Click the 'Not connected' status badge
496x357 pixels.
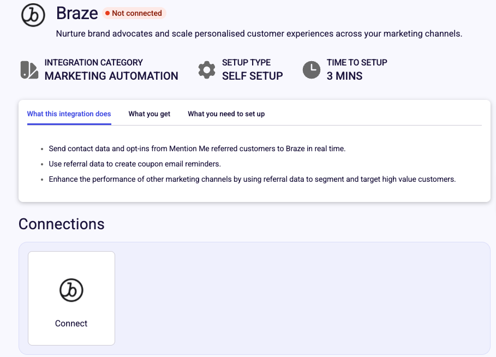click(134, 13)
